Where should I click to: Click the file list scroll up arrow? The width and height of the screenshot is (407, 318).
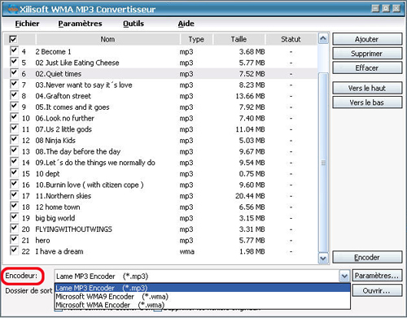click(323, 39)
